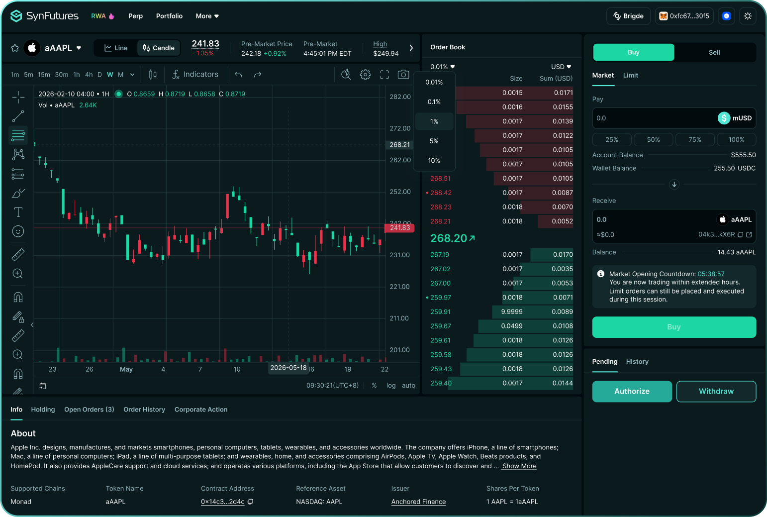767x517 pixels.
Task: Open the emoji icons tool
Action: pos(18,231)
